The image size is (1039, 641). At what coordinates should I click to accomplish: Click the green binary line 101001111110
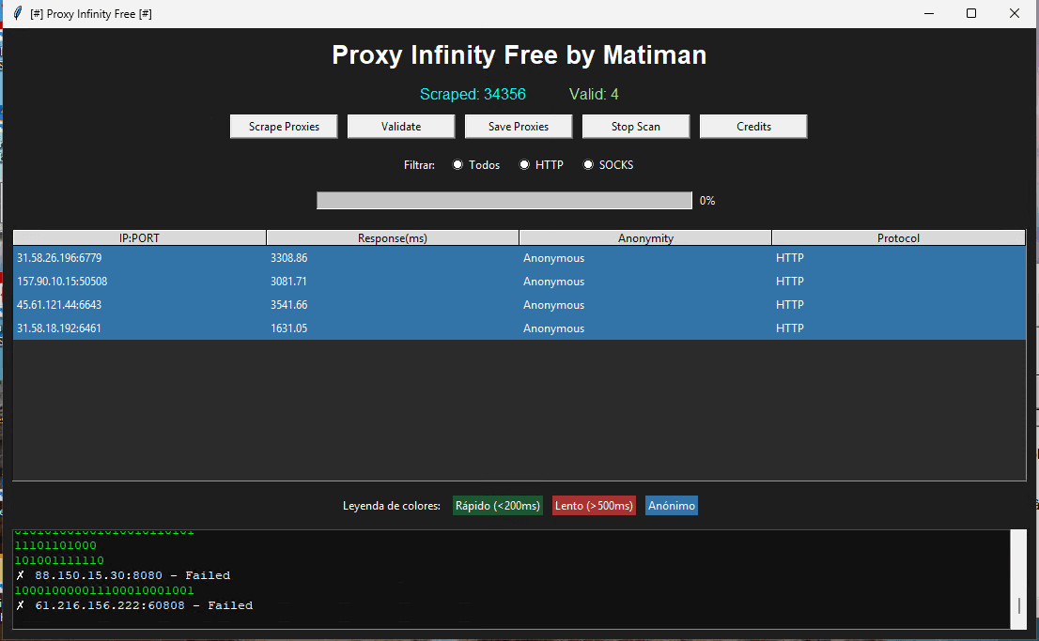(59, 560)
